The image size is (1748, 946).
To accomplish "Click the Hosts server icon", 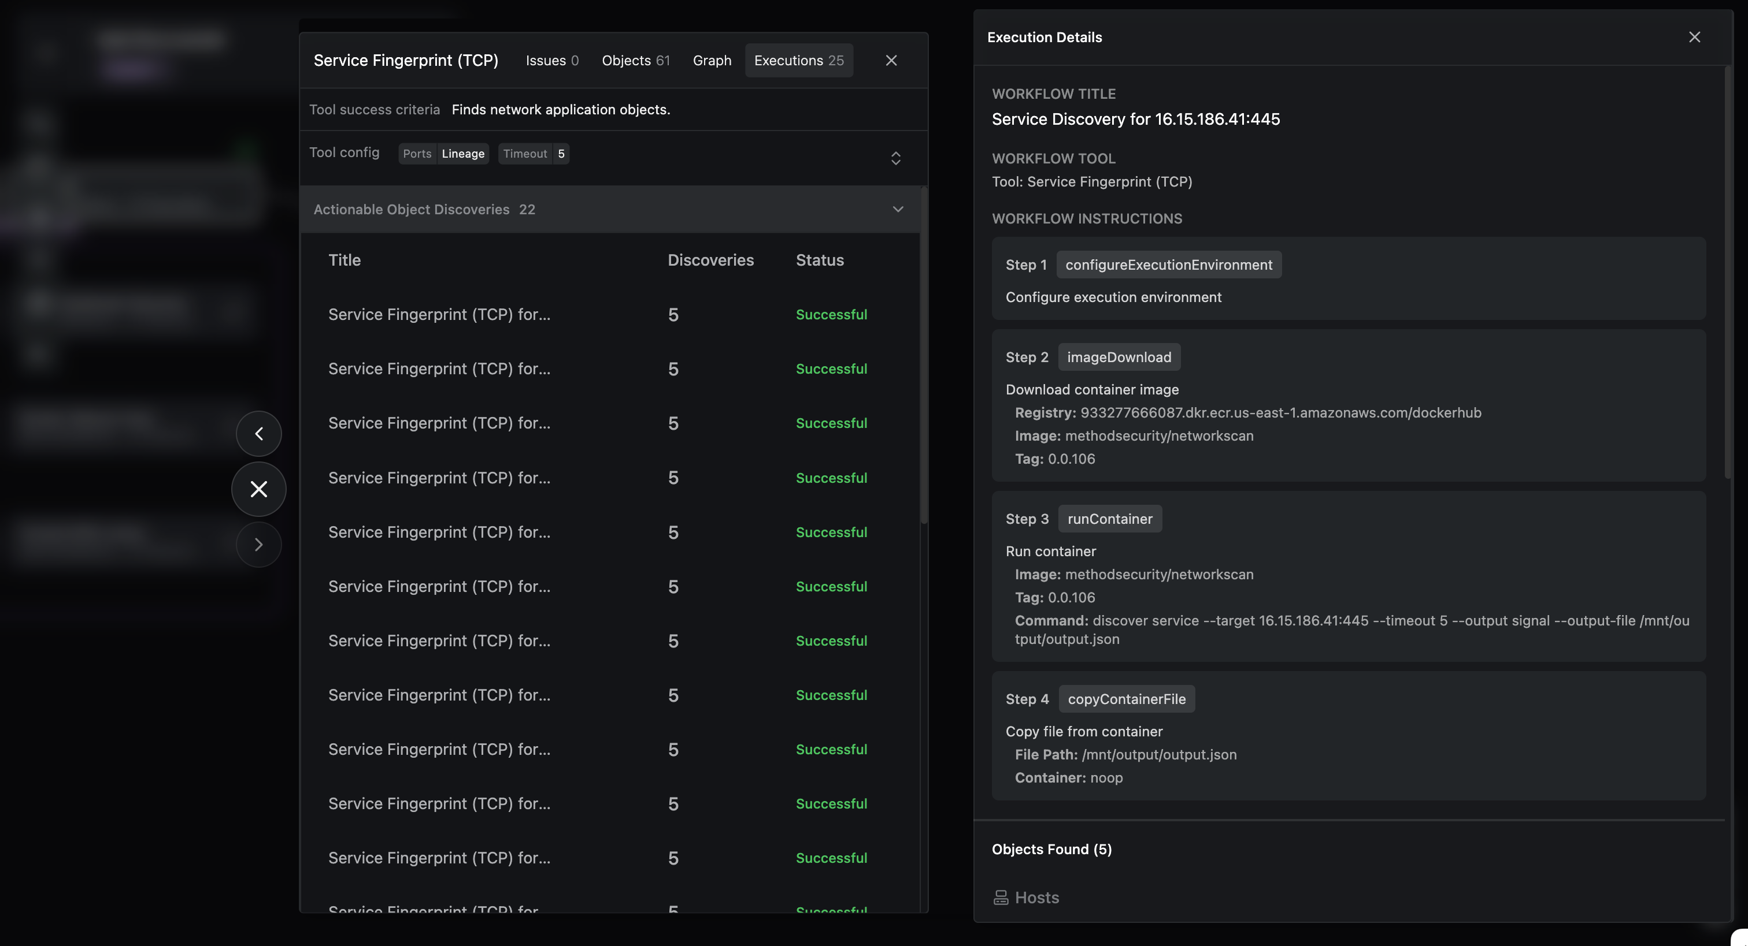I will (1000, 897).
